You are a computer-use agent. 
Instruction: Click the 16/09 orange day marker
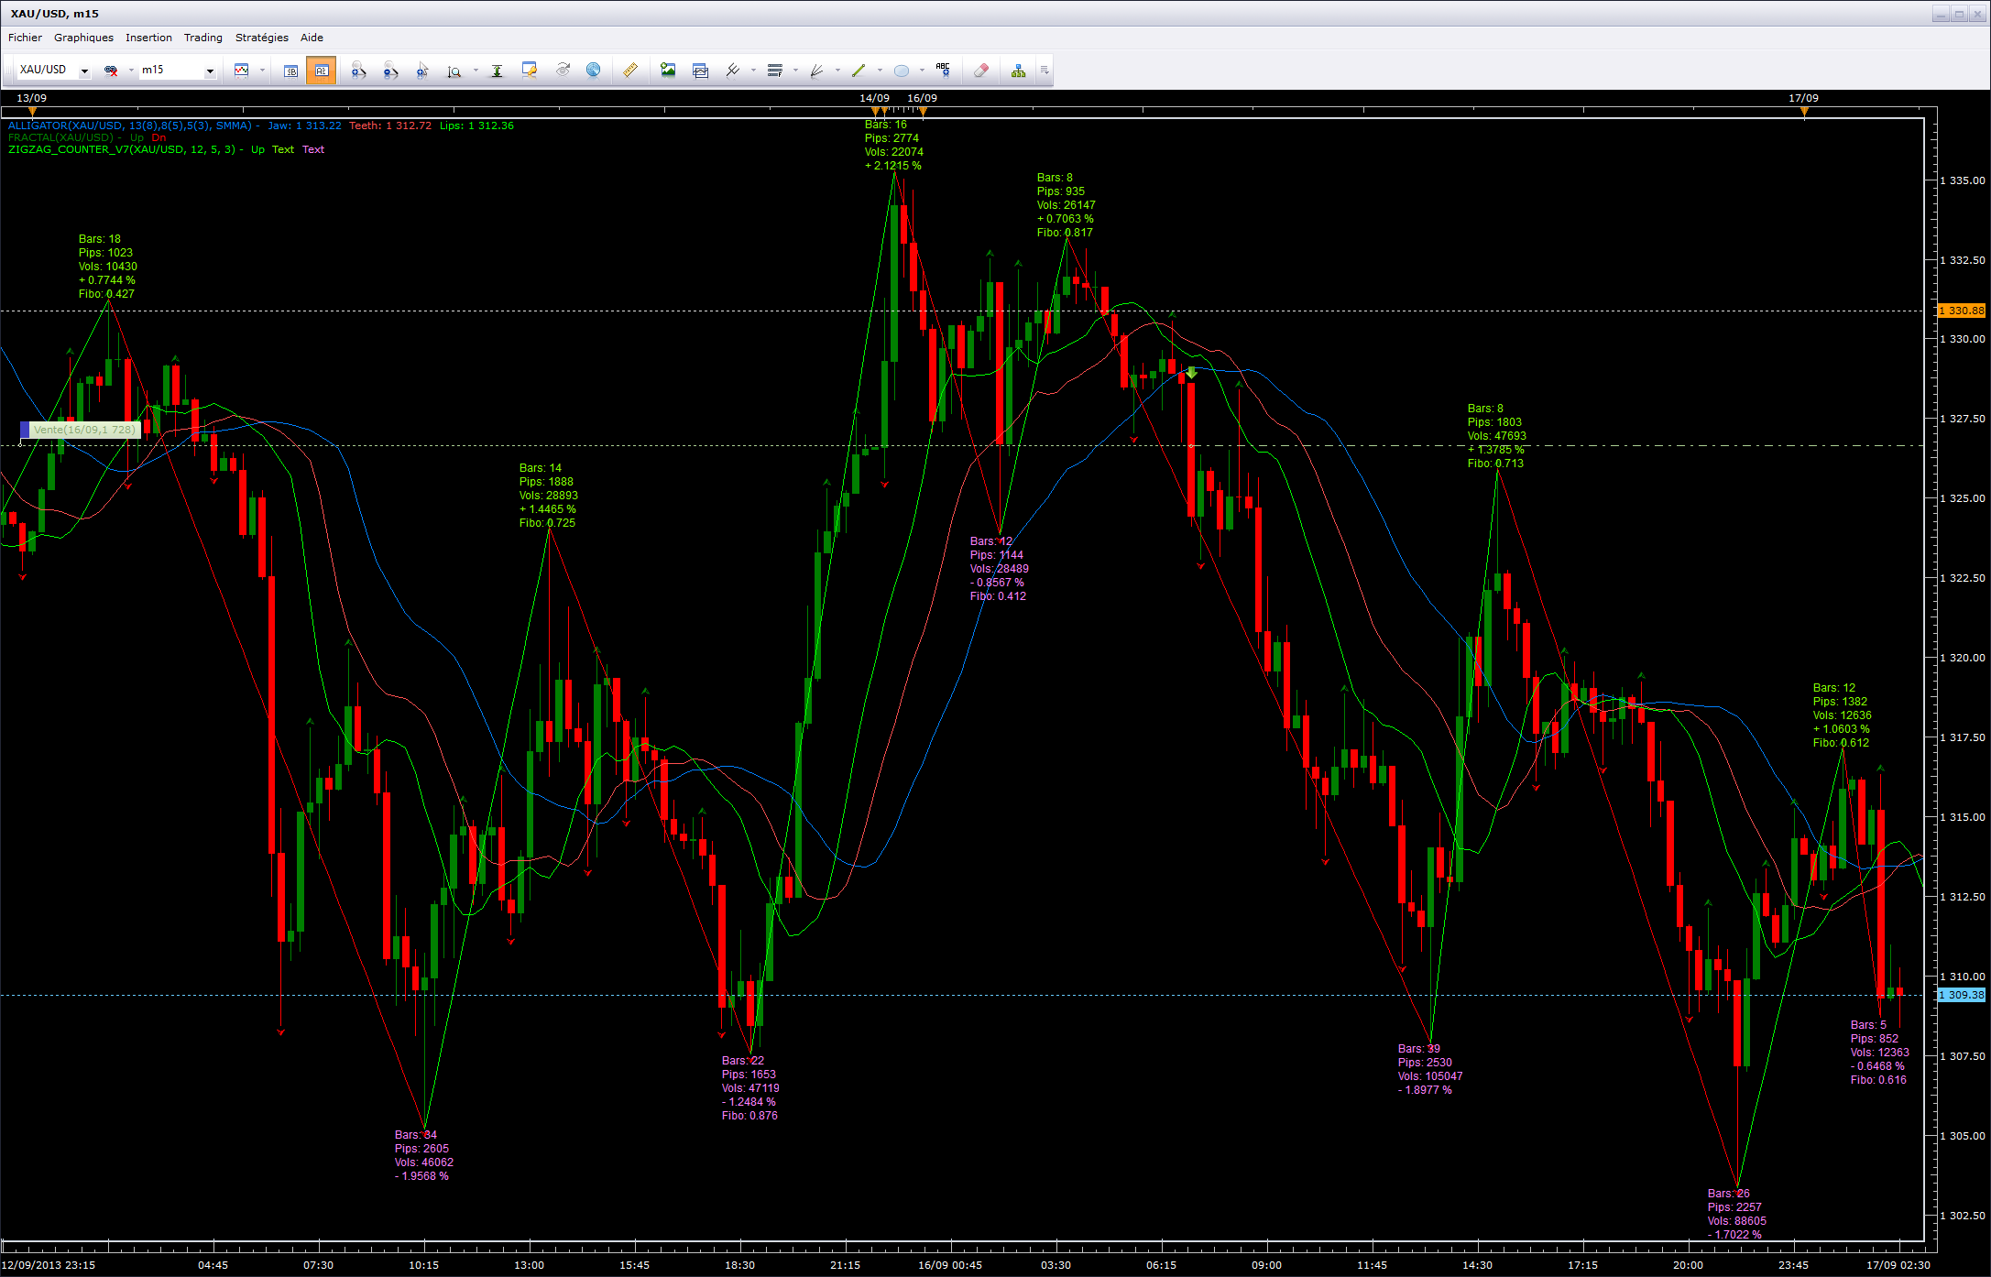923,113
